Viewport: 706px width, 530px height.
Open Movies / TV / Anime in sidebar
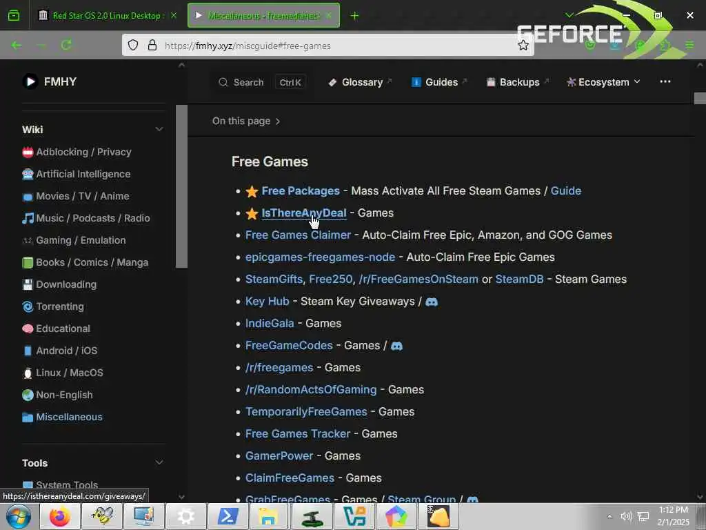pos(76,196)
